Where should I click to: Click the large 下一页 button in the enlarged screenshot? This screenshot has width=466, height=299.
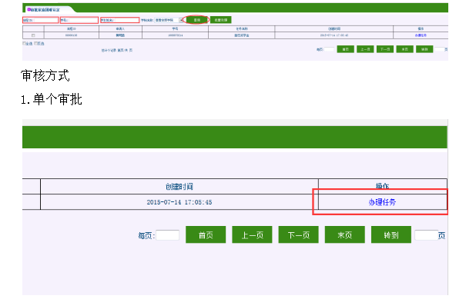tap(298, 234)
